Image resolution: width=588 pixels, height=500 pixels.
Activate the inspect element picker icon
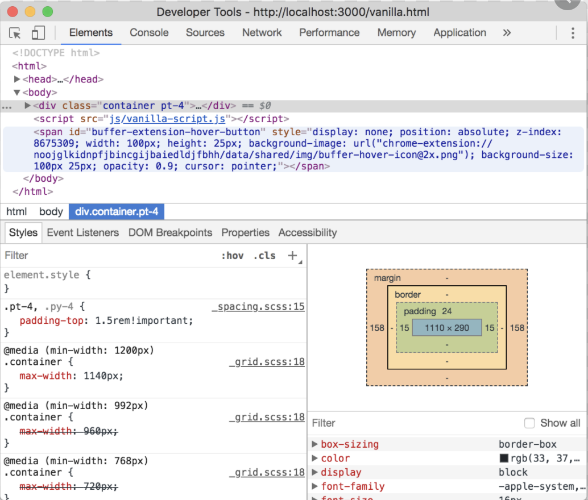[15, 33]
